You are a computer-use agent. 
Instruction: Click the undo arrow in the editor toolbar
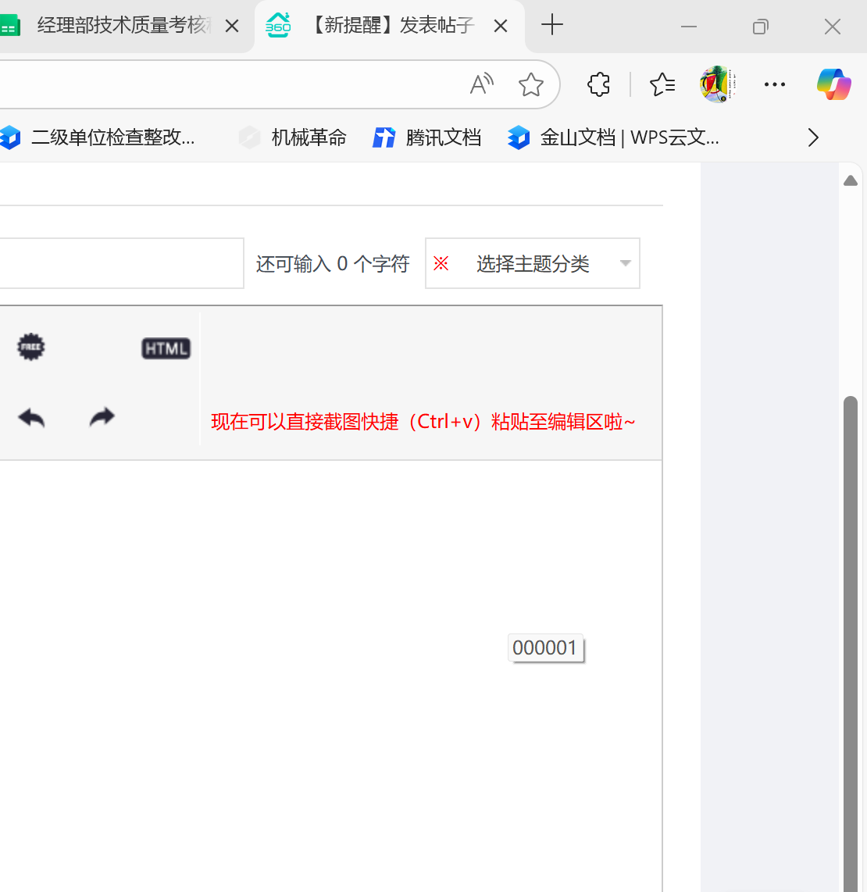30,417
